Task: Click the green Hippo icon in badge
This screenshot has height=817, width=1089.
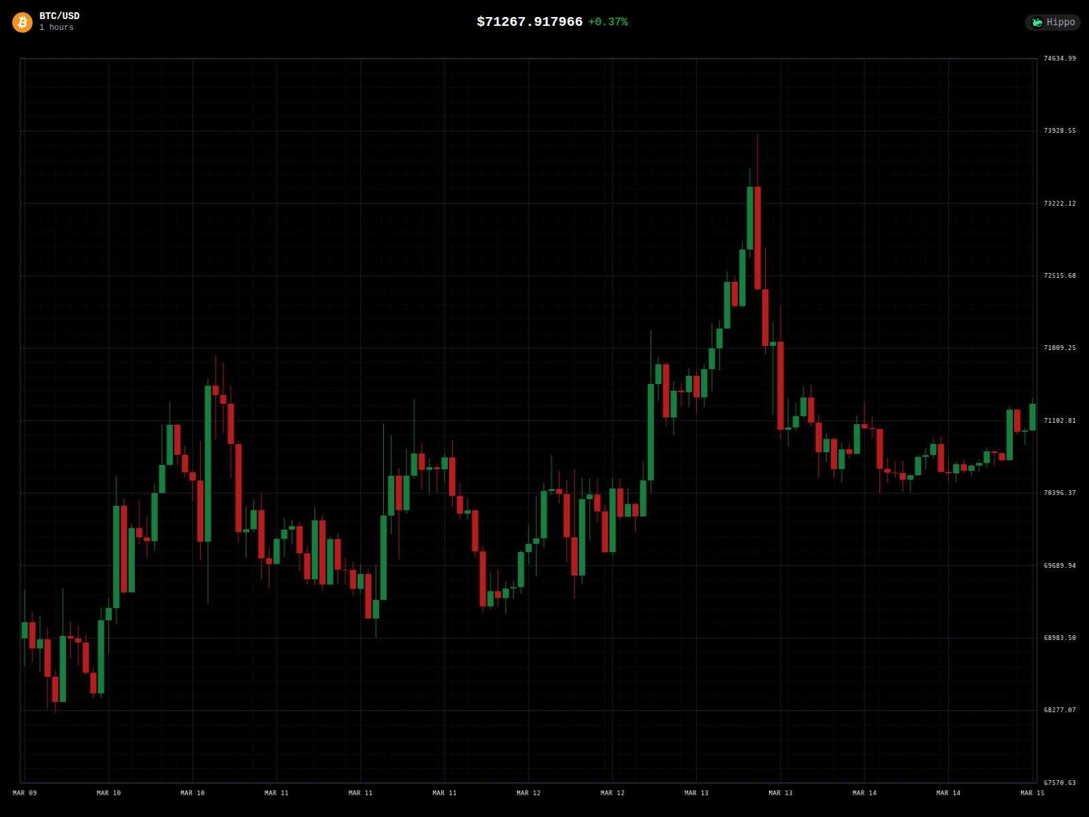Action: click(1037, 22)
